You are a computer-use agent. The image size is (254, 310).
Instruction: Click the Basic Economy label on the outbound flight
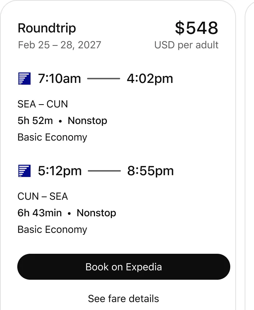click(52, 137)
